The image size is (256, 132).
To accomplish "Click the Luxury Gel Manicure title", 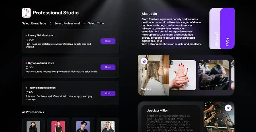I will click(x=40, y=35).
